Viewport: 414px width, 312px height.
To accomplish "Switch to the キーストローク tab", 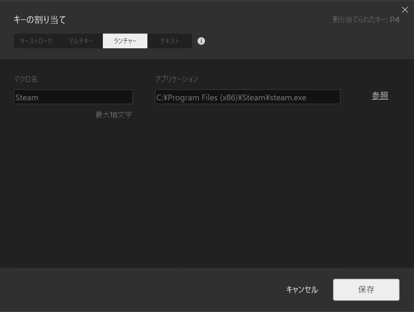I will (36, 41).
